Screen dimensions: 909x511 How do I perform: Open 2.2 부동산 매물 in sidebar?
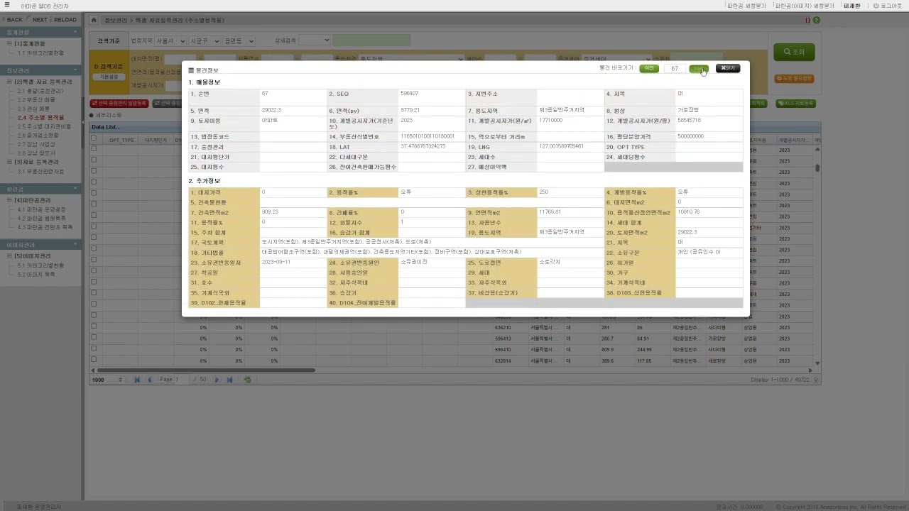[36, 100]
